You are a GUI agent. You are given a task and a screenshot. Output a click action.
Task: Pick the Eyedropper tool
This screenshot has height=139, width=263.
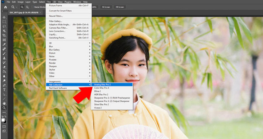coord(4,44)
